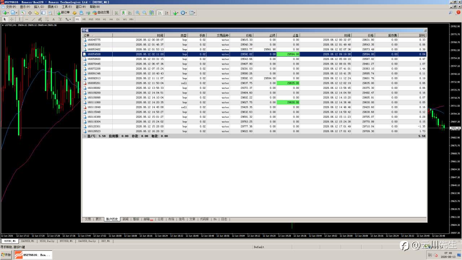Switch chart to line chart icon

(130, 13)
